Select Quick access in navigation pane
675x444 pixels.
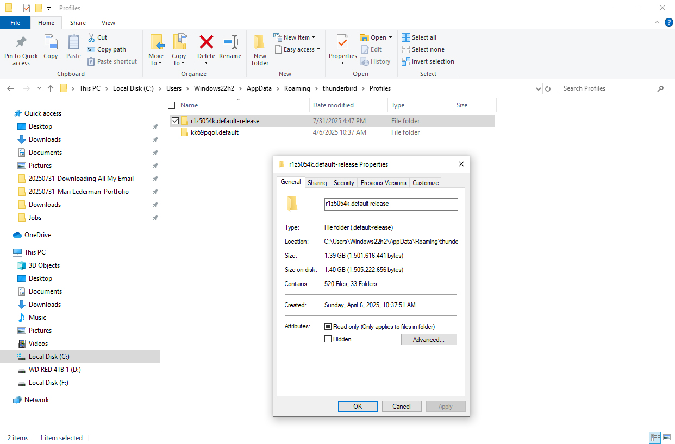(x=43, y=113)
